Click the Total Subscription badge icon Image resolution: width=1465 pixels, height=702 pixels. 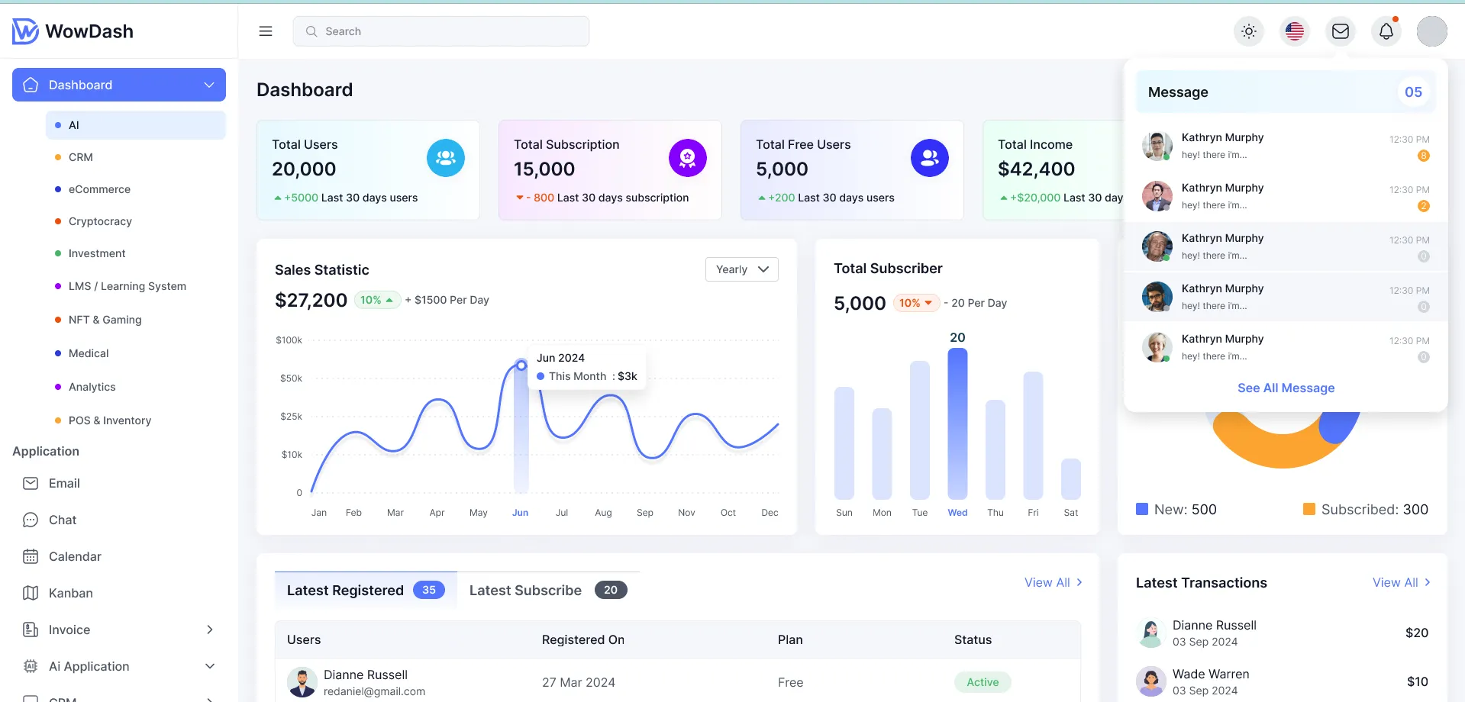pos(687,158)
